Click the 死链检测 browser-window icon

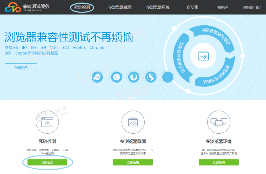pos(47,122)
